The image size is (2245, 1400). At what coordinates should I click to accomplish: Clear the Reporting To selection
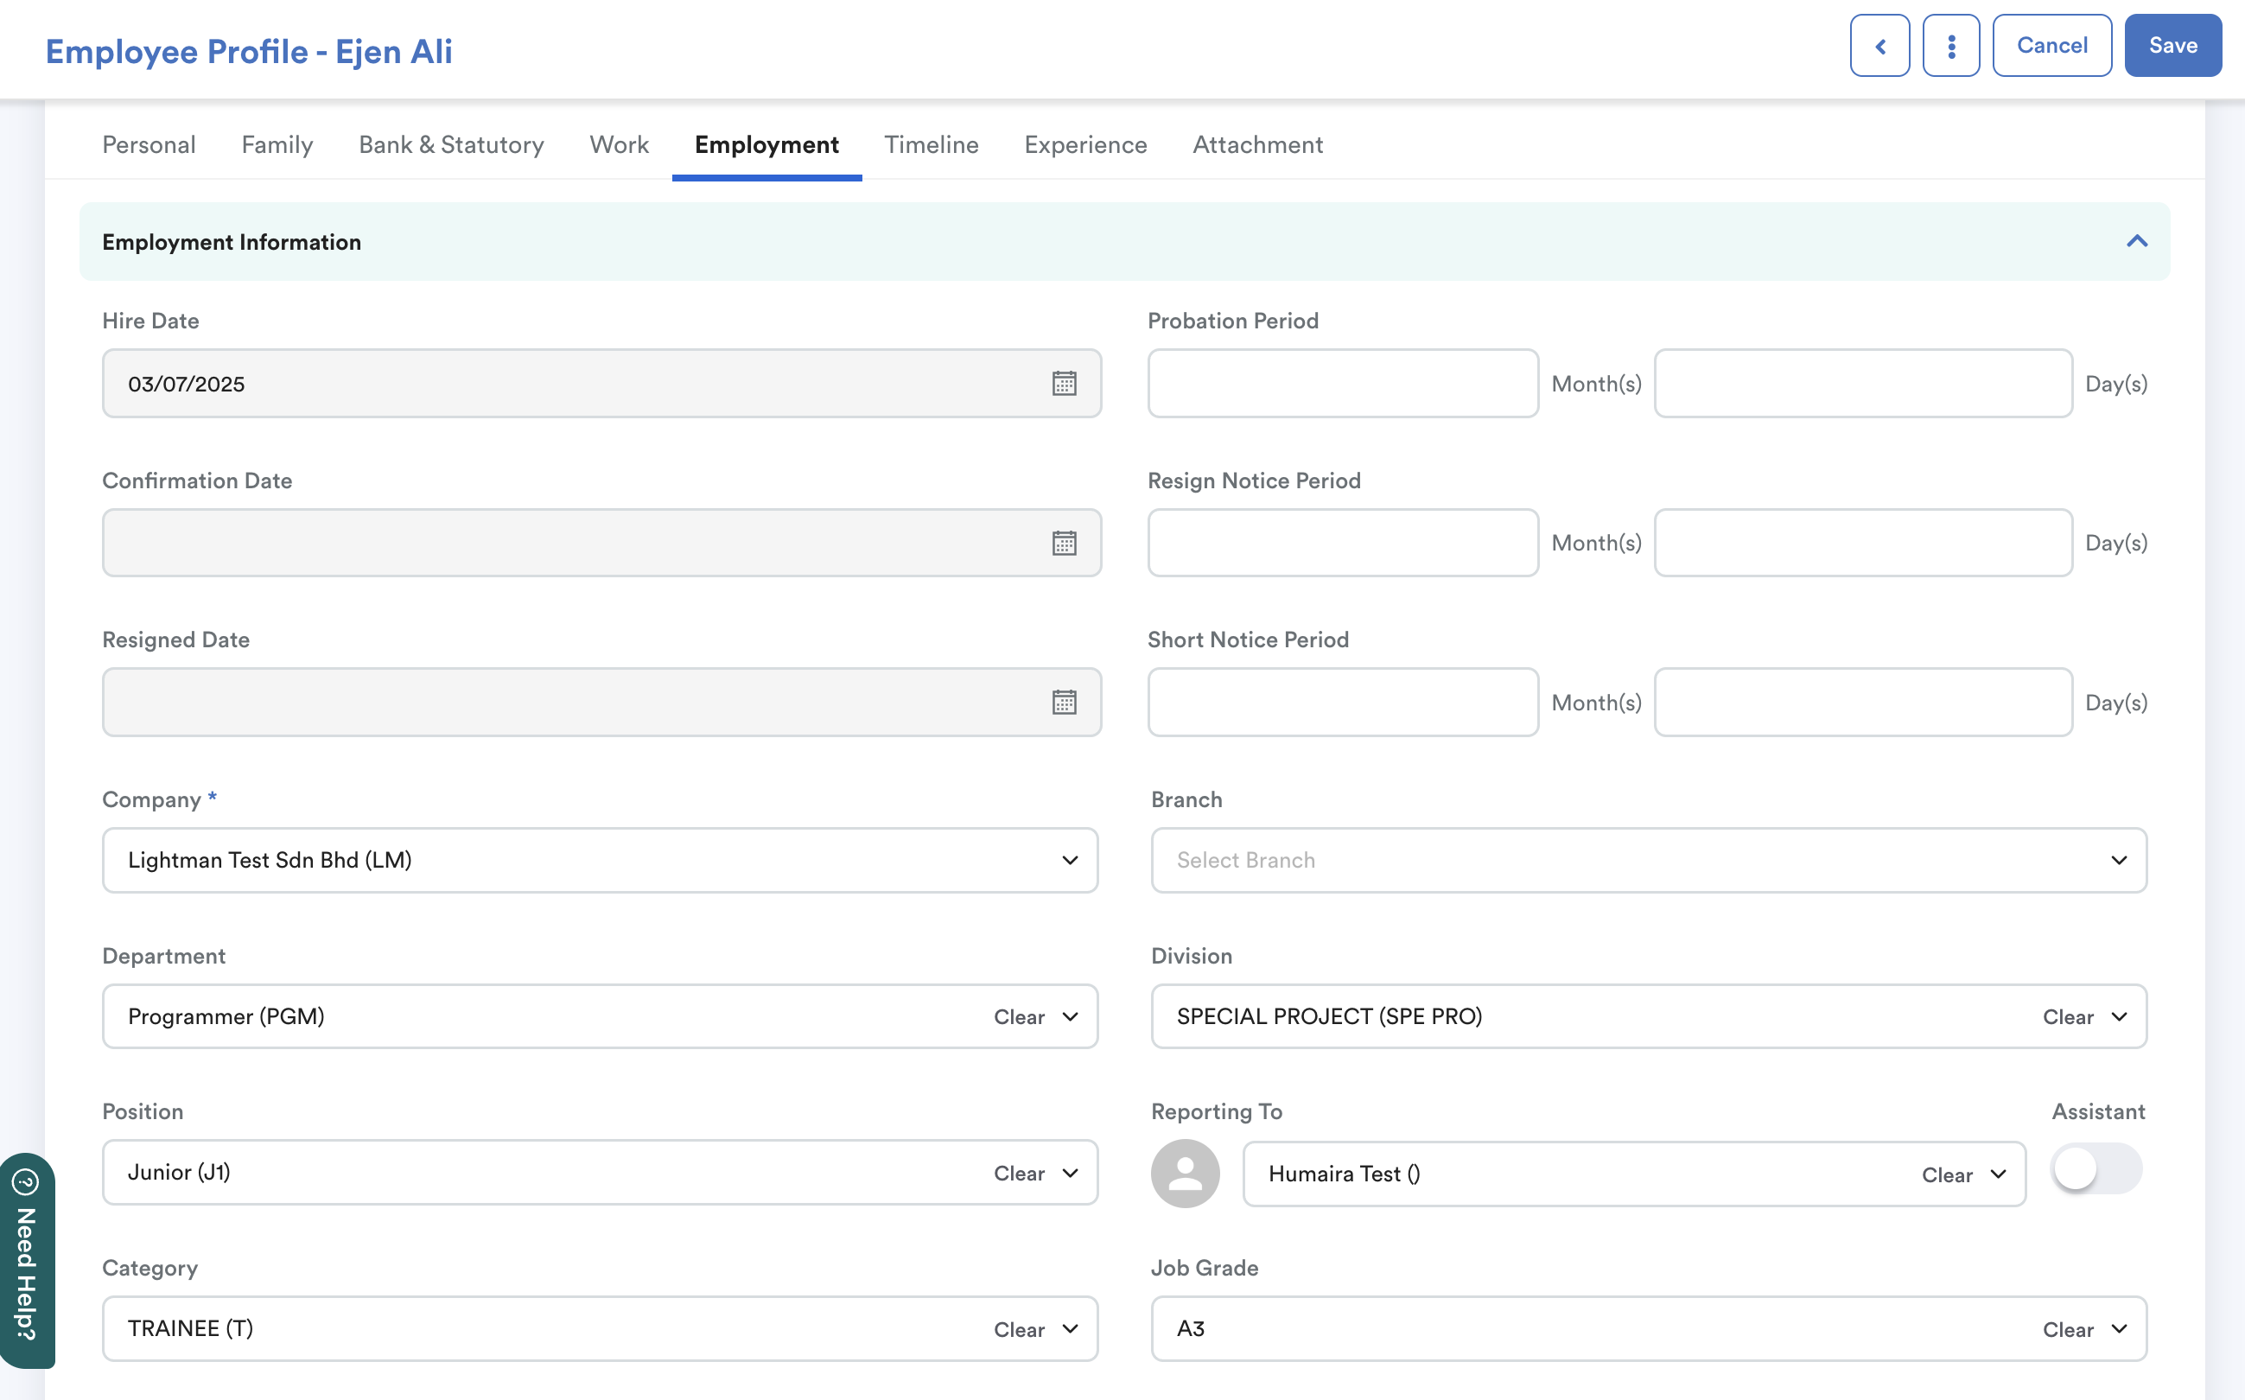(x=1946, y=1174)
